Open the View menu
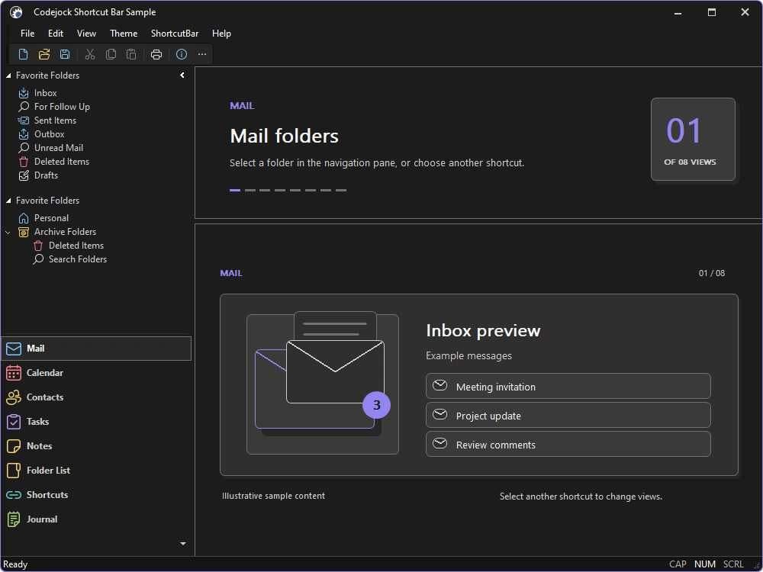 tap(86, 34)
